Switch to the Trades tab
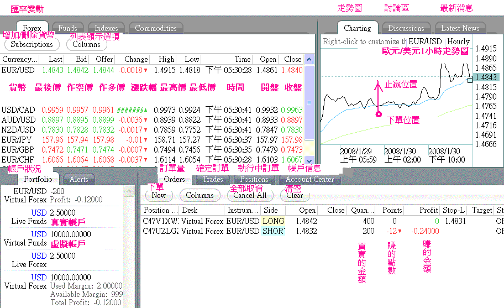Screen dimensions: 504x308 click(212, 179)
